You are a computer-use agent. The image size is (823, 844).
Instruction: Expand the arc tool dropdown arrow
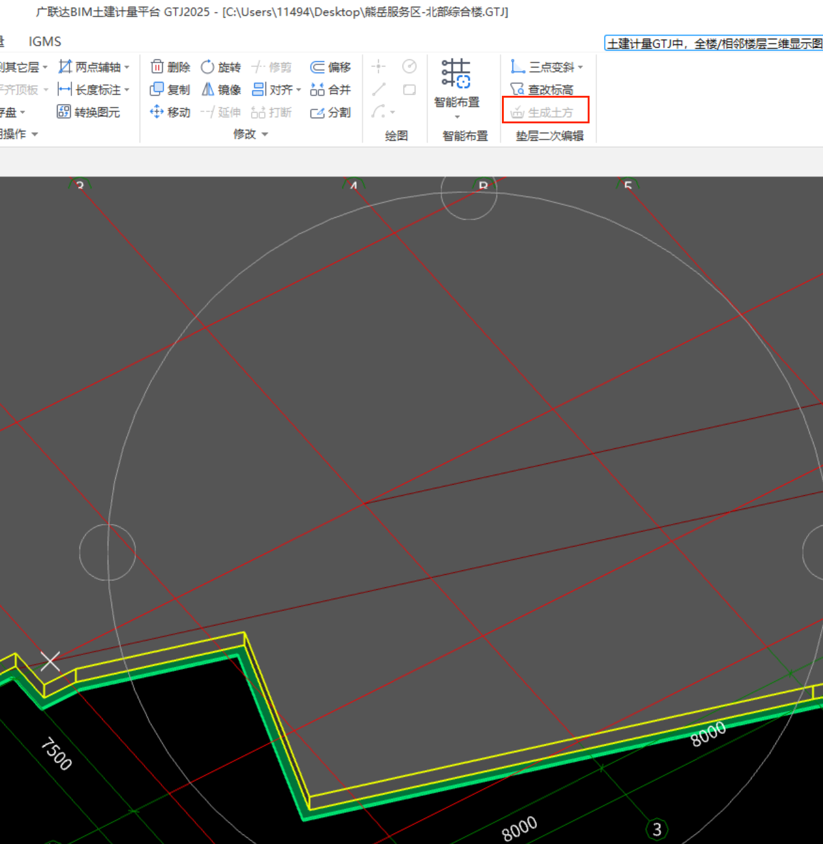tap(392, 113)
